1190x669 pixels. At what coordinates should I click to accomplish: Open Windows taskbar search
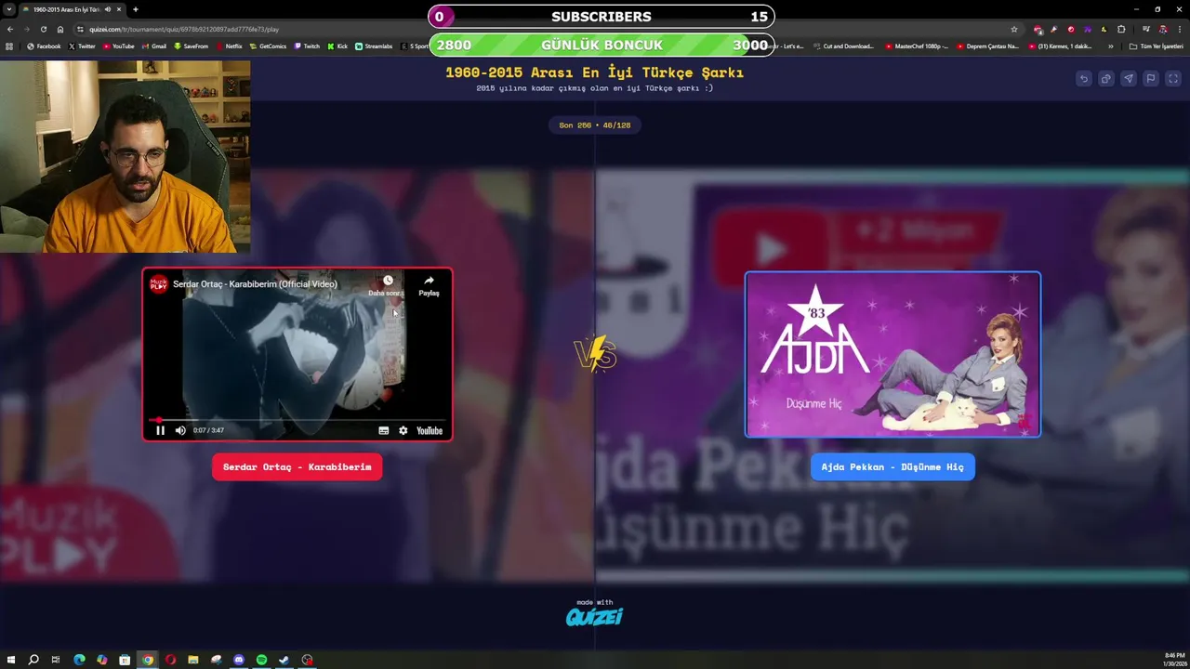coord(33,660)
